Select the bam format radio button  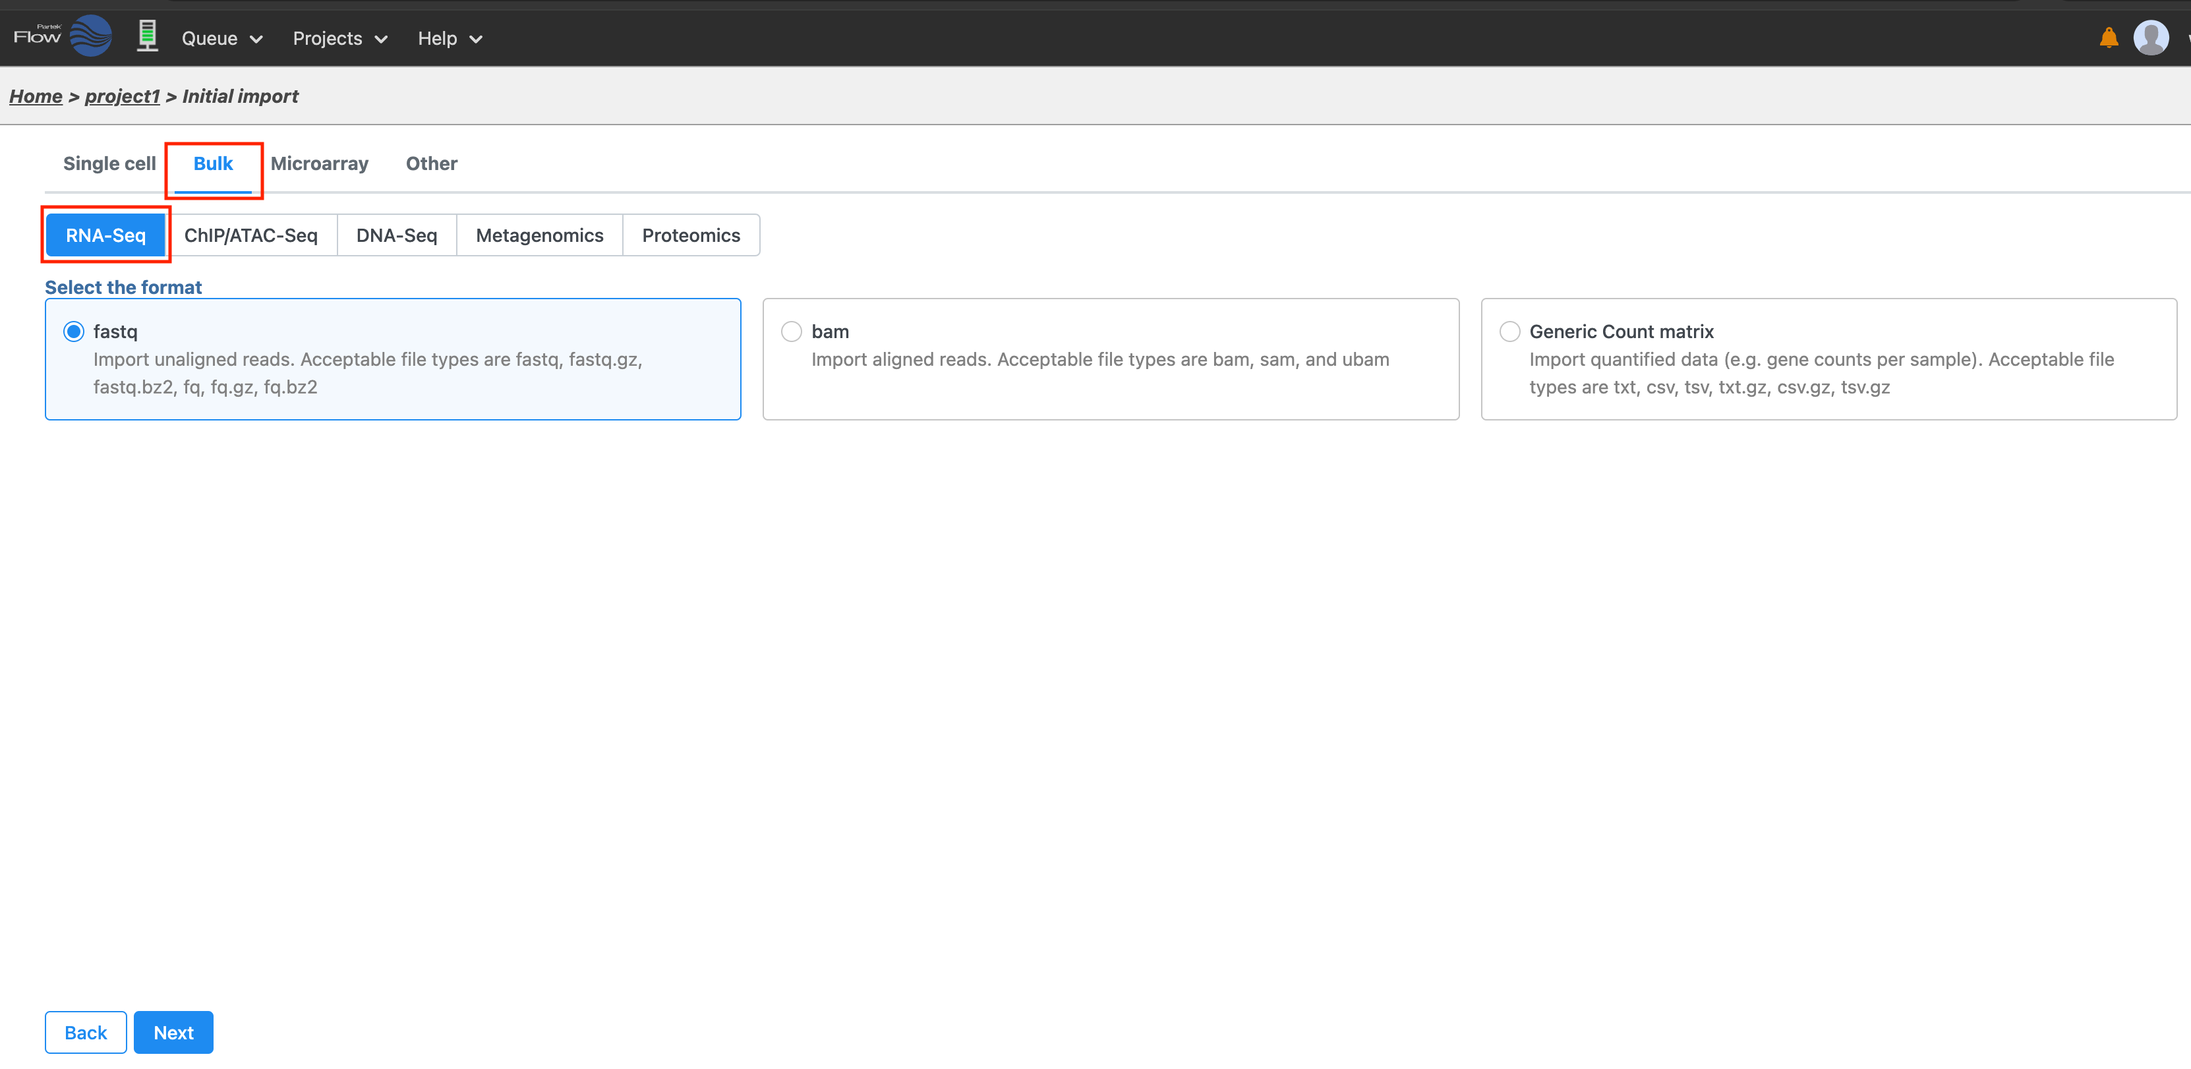point(791,332)
